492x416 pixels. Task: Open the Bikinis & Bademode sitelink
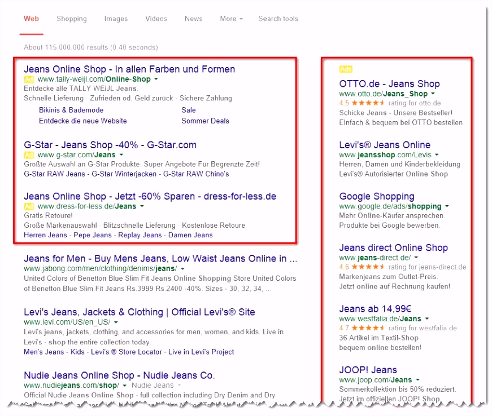click(x=71, y=110)
